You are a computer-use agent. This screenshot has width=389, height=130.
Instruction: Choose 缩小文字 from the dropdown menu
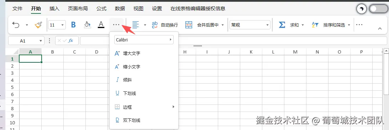(144, 67)
